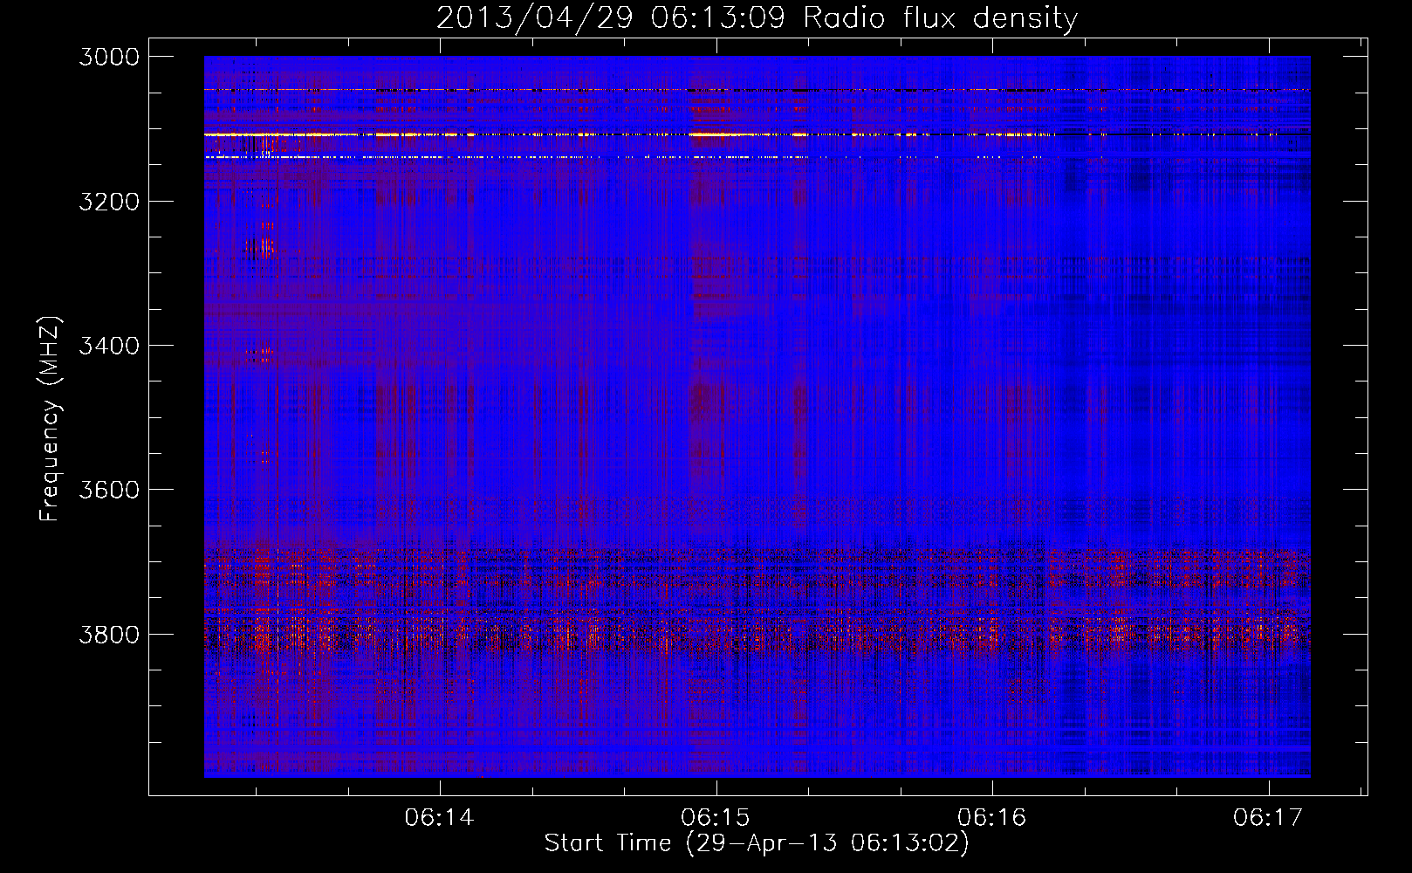Click the 06:14 time axis label
Screen dimensions: 1412x873
pos(439,818)
